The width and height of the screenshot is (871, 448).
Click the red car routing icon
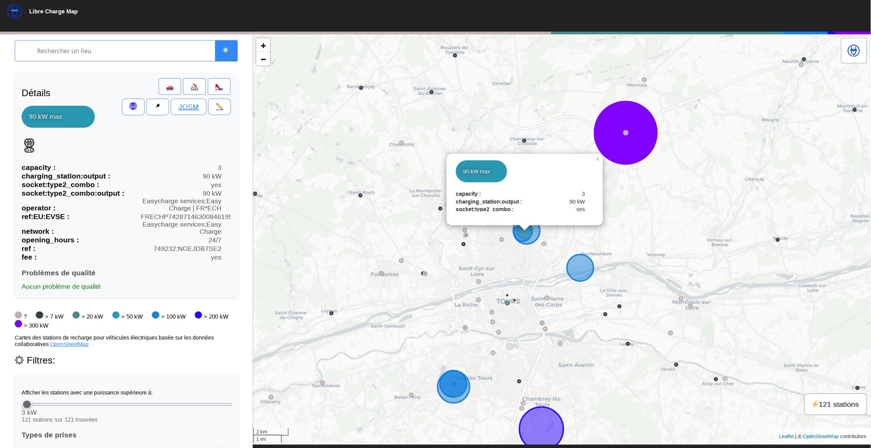coord(170,87)
